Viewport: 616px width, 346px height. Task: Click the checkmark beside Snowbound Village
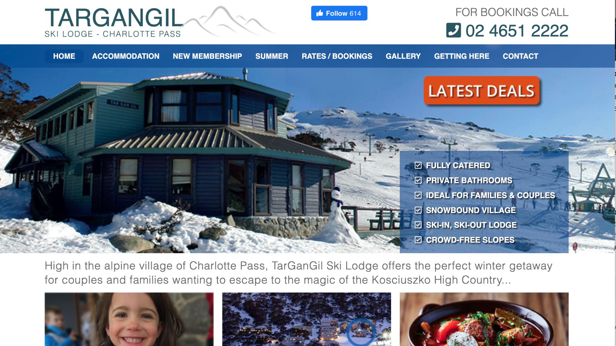tap(418, 210)
